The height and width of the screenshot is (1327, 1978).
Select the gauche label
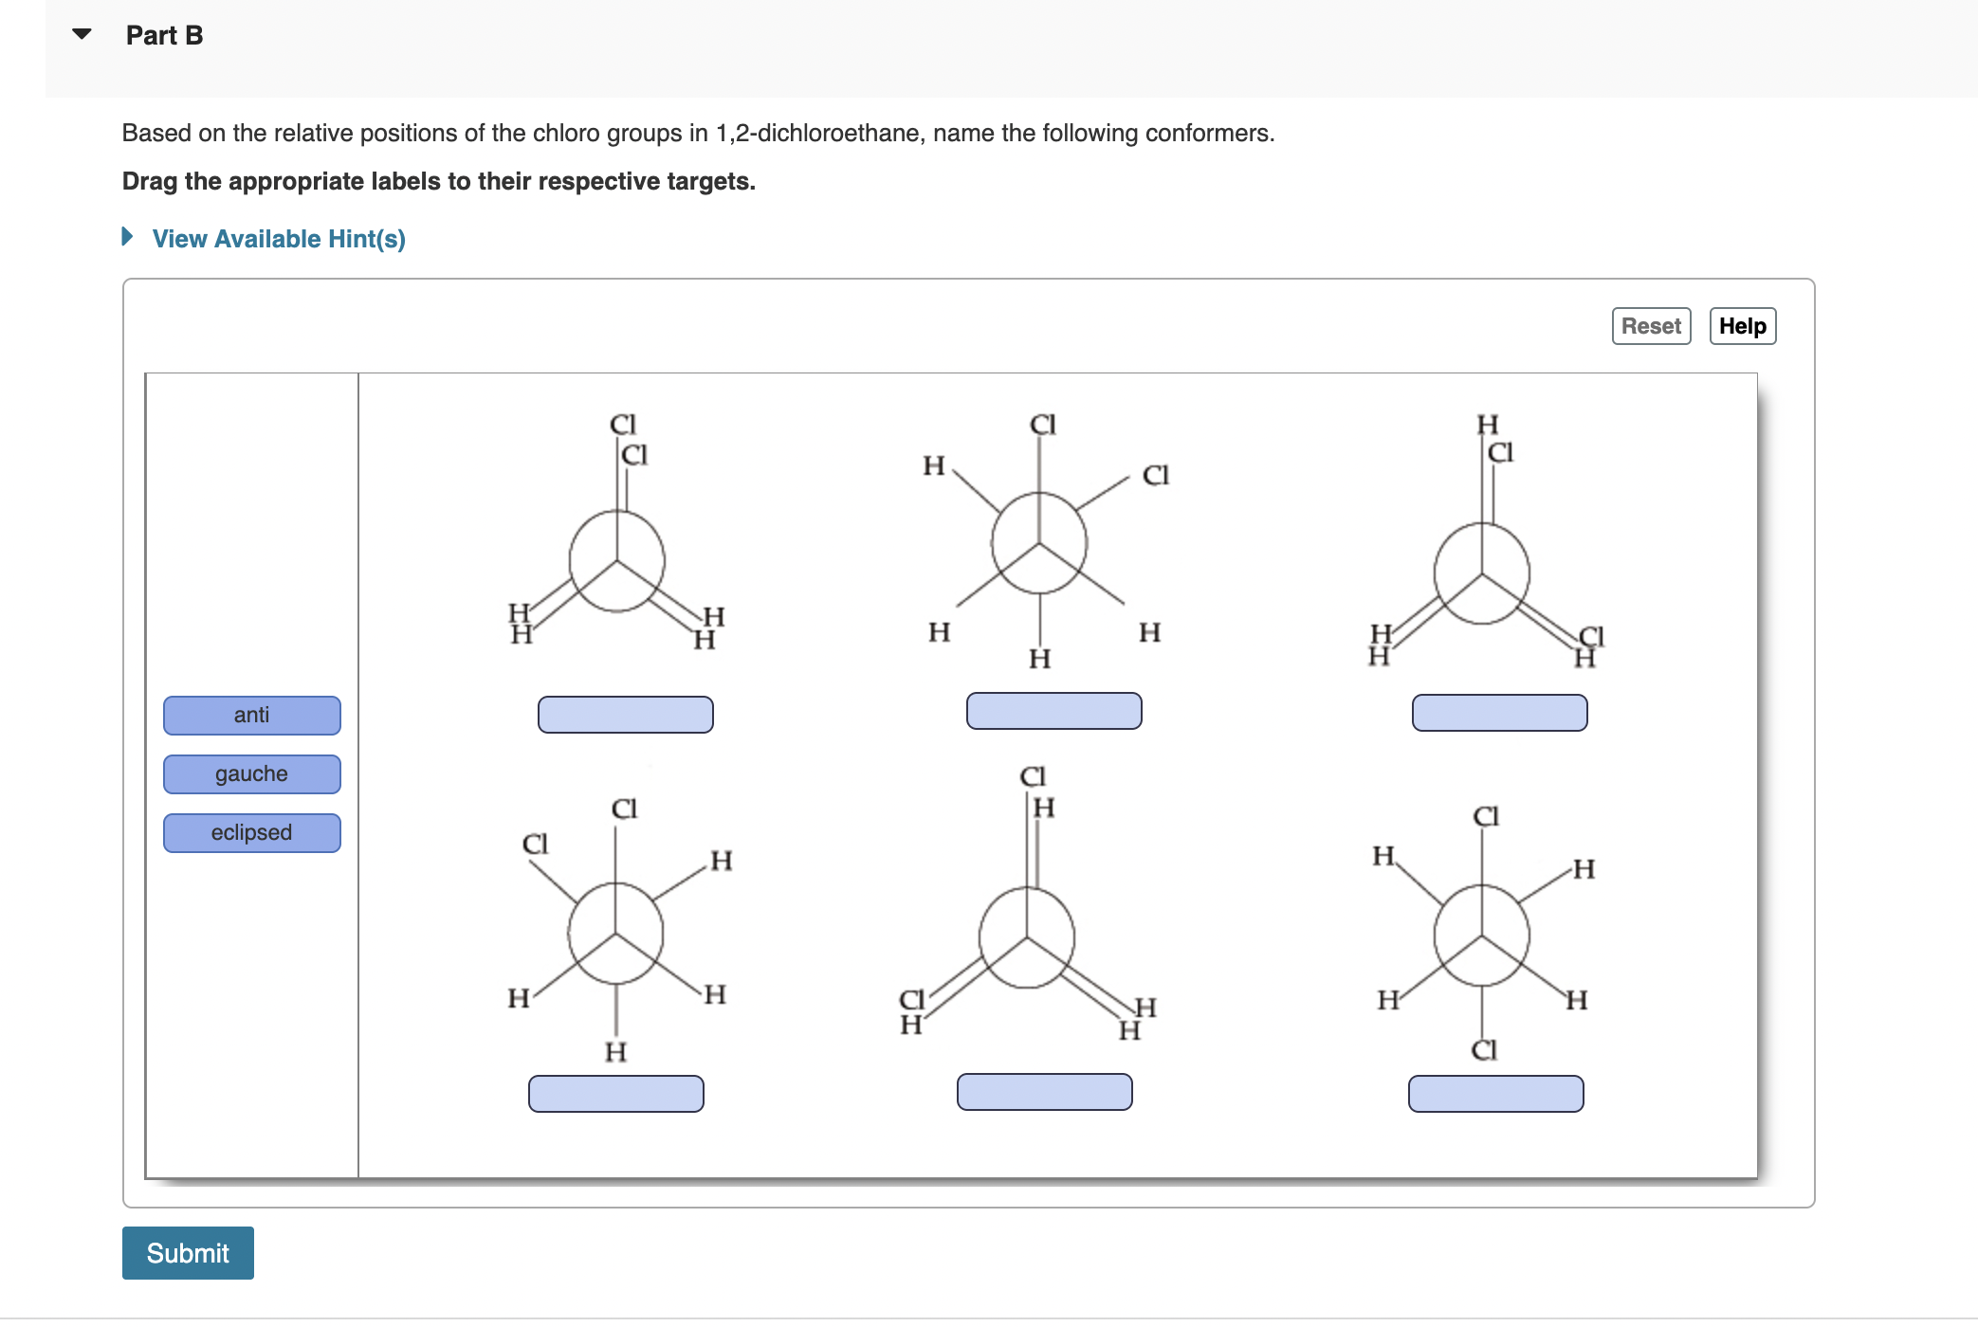tap(251, 773)
